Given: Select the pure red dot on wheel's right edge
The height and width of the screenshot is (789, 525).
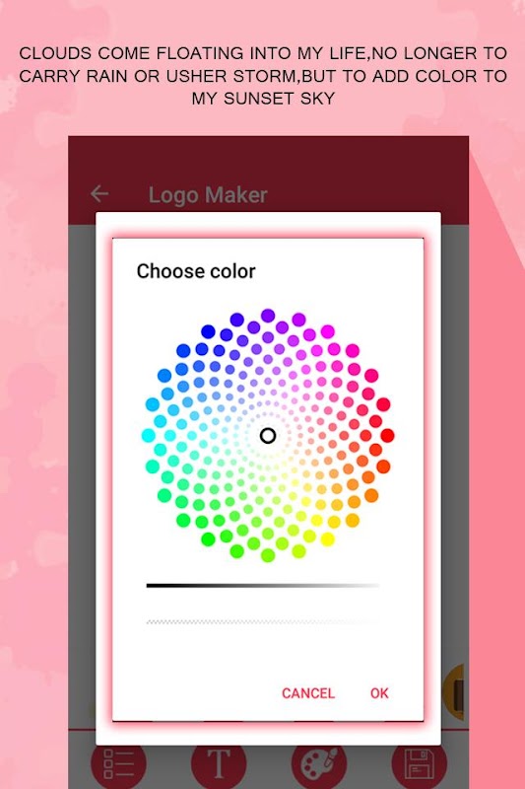Looking at the screenshot, I should click(x=387, y=436).
